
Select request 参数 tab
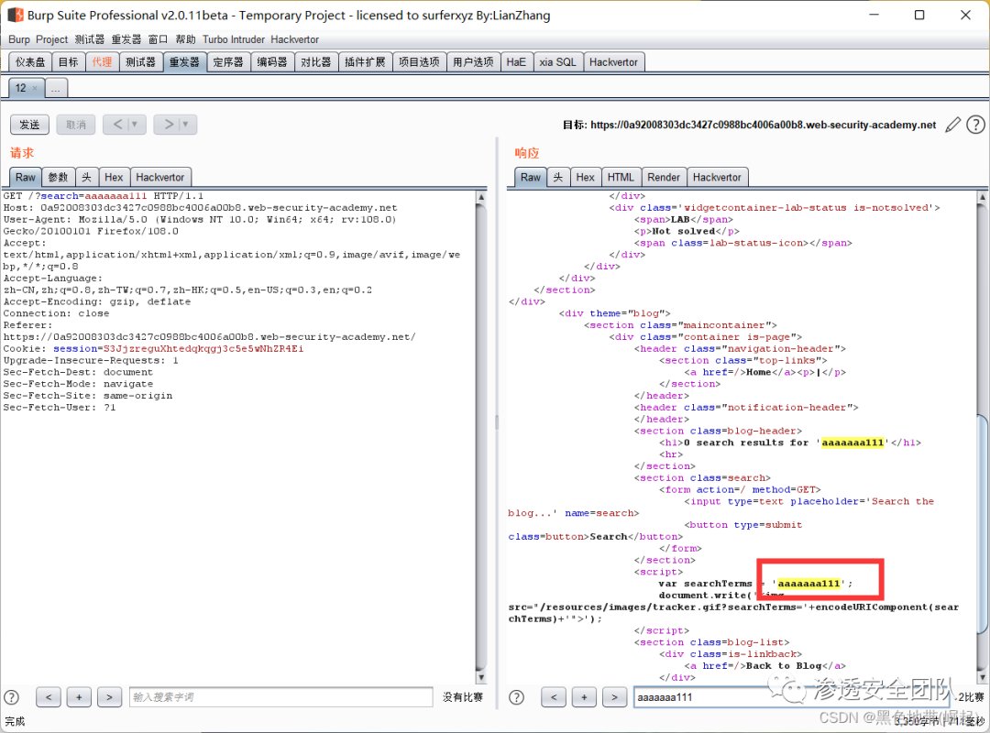click(59, 178)
